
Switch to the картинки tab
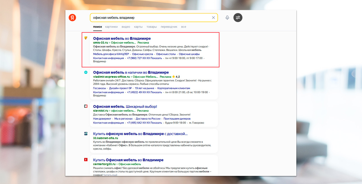click(111, 27)
